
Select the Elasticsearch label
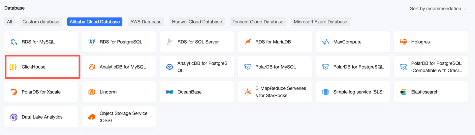pos(425,92)
